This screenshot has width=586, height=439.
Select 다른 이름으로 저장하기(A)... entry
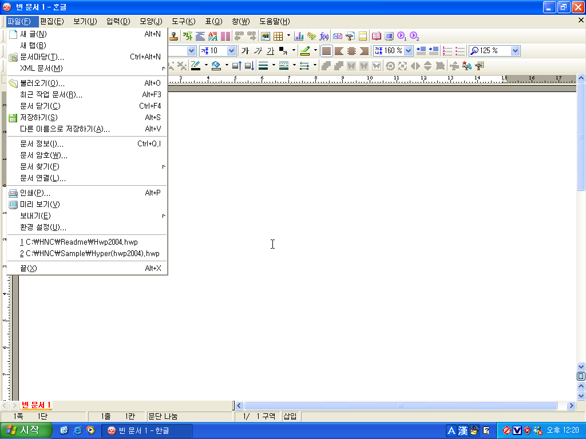pyautogui.click(x=87, y=129)
